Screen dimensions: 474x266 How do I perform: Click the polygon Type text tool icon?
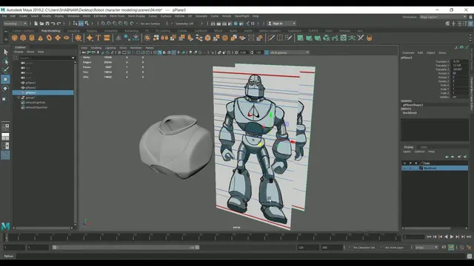tap(99, 38)
